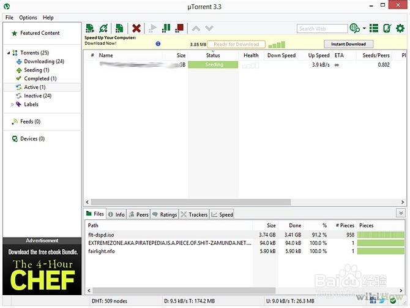Click the fairlight.nfo pieces progress bar
This screenshot has height=308, width=410.
381,251
